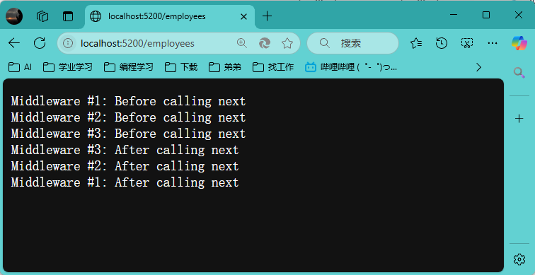The image size is (535, 275).
Task: Open the favorites list icon
Action: (416, 43)
